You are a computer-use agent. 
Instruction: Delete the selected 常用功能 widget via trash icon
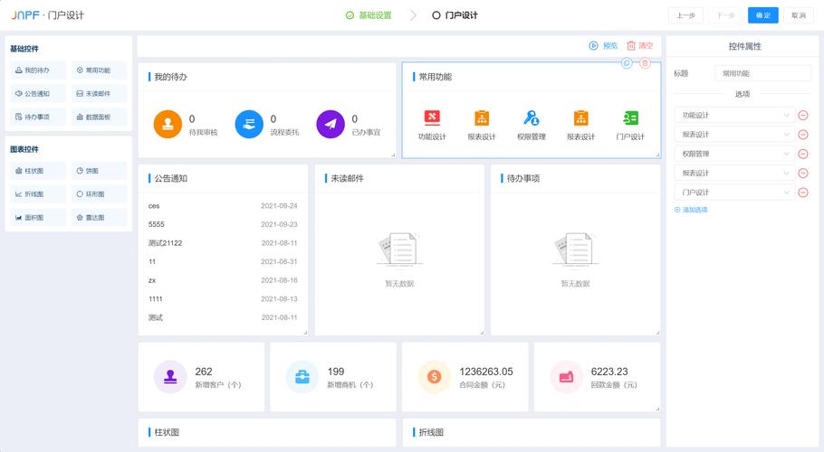[x=645, y=62]
